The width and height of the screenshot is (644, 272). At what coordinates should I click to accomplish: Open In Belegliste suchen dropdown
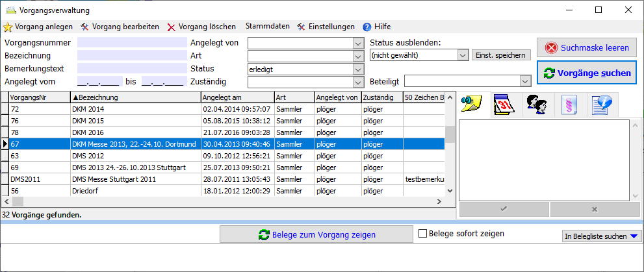click(601, 236)
